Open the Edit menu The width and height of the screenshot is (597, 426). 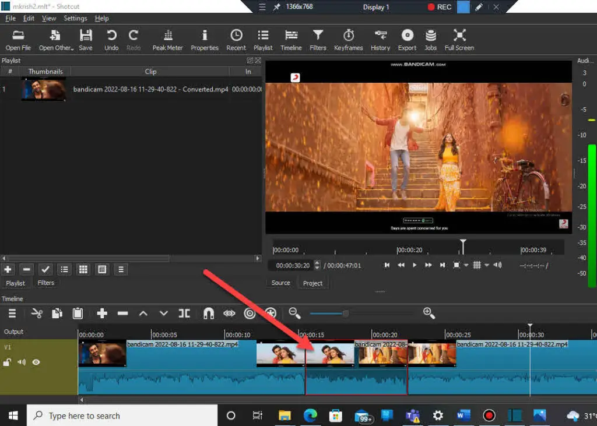[x=29, y=18]
